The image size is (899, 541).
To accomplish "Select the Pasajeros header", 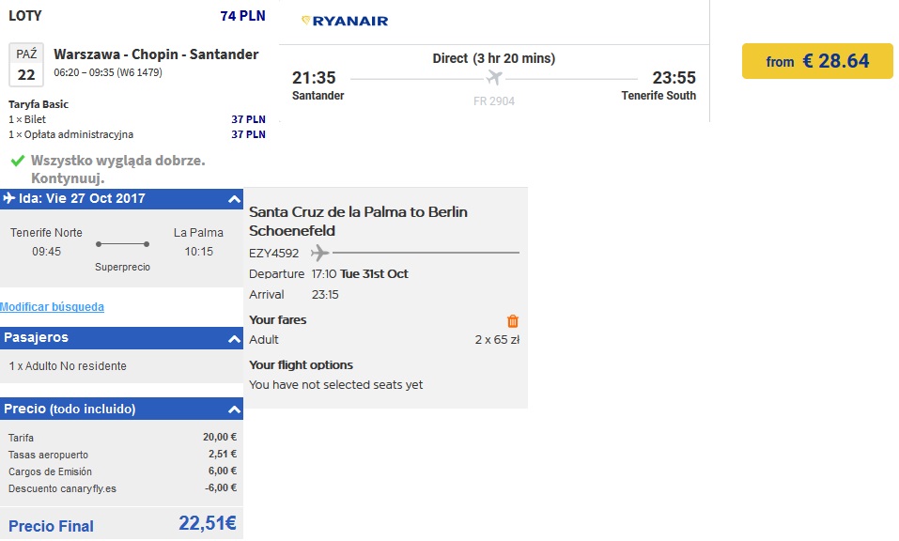I will [x=121, y=338].
